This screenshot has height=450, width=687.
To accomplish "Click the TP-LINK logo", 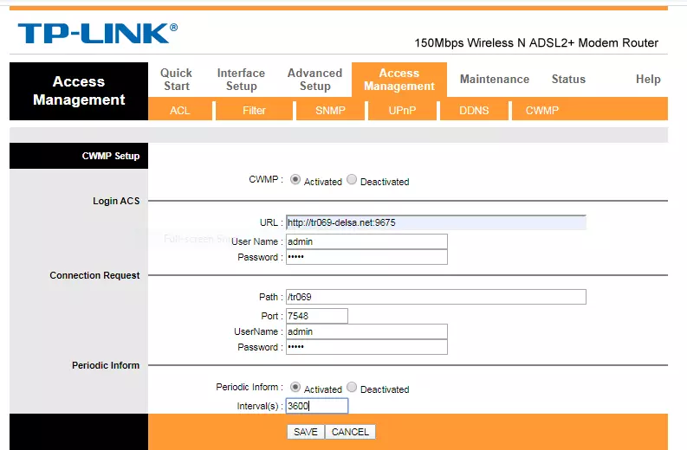I will 97,34.
